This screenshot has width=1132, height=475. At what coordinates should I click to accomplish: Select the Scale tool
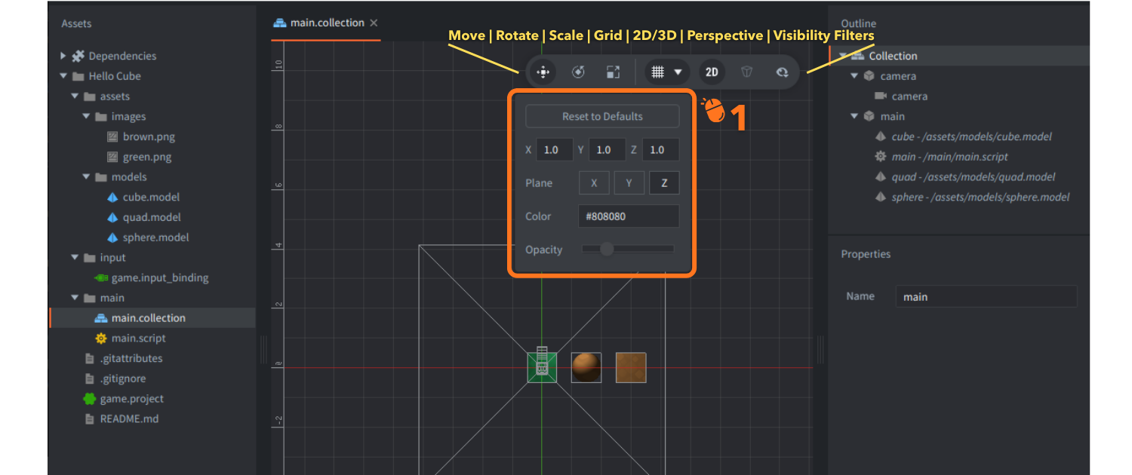coord(613,72)
